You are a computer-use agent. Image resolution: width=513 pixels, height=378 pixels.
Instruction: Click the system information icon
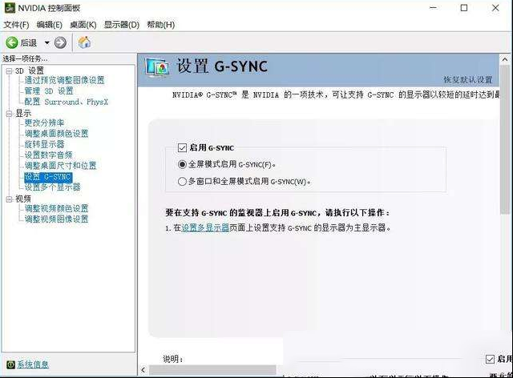(10, 364)
